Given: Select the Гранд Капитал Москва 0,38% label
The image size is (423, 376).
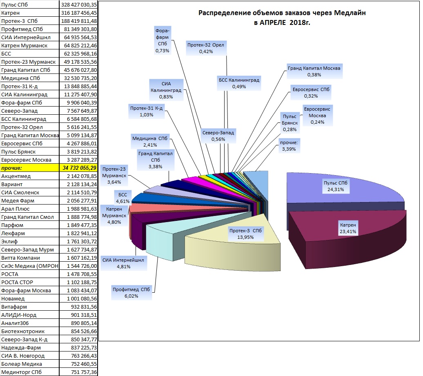Looking at the screenshot, I should pos(314,71).
